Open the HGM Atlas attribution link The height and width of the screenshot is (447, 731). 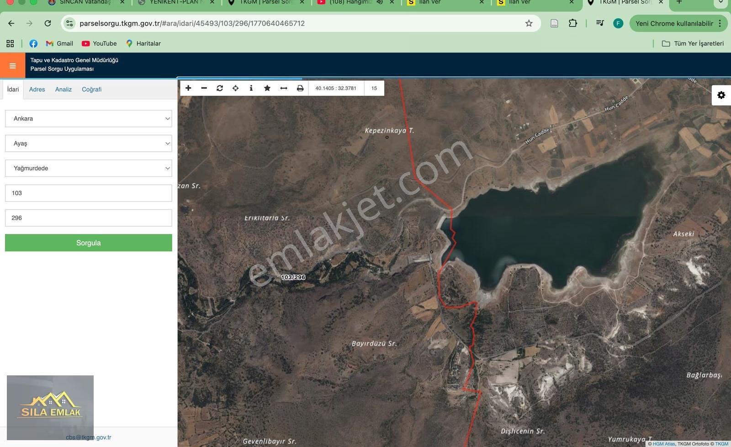point(664,444)
